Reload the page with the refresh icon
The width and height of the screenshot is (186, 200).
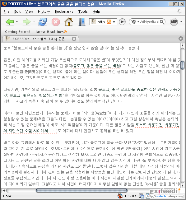[x=43, y=22]
